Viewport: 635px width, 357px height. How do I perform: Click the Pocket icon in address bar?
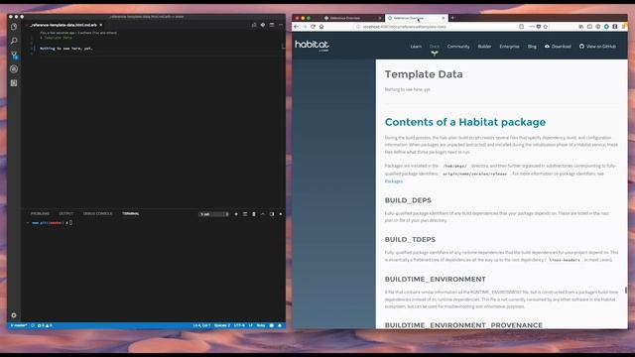click(539, 27)
